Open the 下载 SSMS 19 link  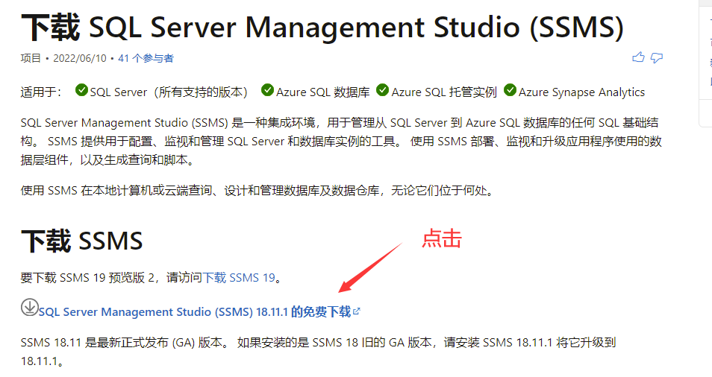(239, 277)
